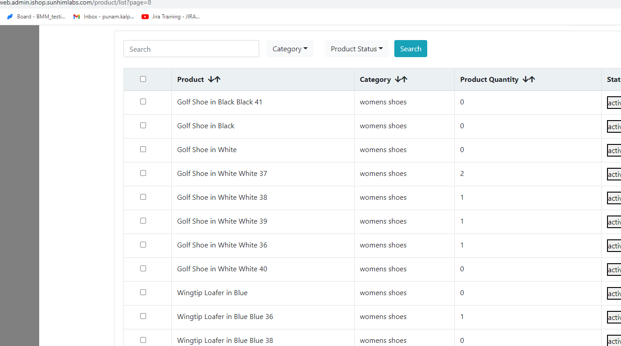Click "womens shoes" in Golf Shoe in White White 40 row

[x=383, y=269]
